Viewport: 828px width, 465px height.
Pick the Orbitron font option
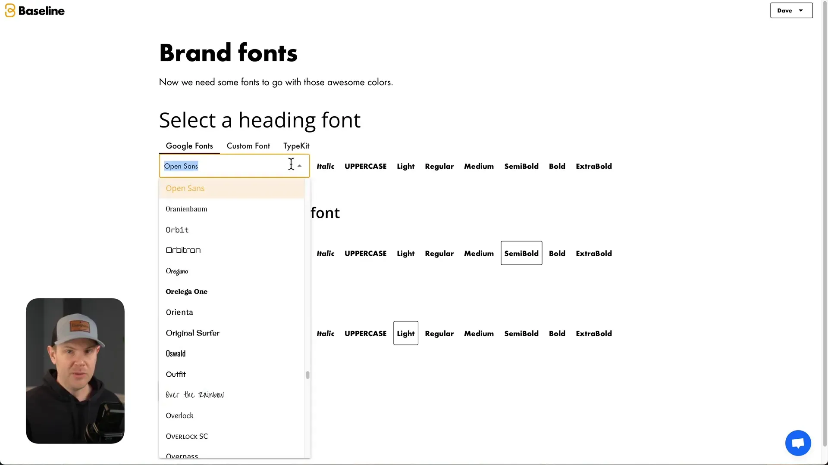(x=232, y=250)
